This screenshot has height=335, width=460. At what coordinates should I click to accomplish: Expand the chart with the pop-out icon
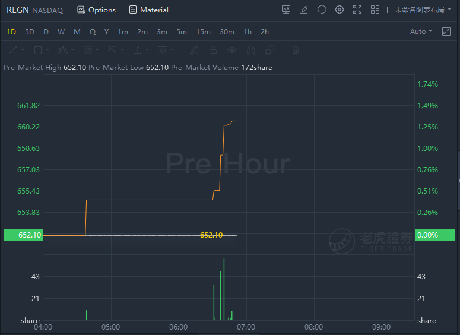pos(446,31)
